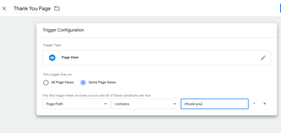The width and height of the screenshot is (281, 133).
Task: Remove condition with the minus button
Action: point(254,104)
